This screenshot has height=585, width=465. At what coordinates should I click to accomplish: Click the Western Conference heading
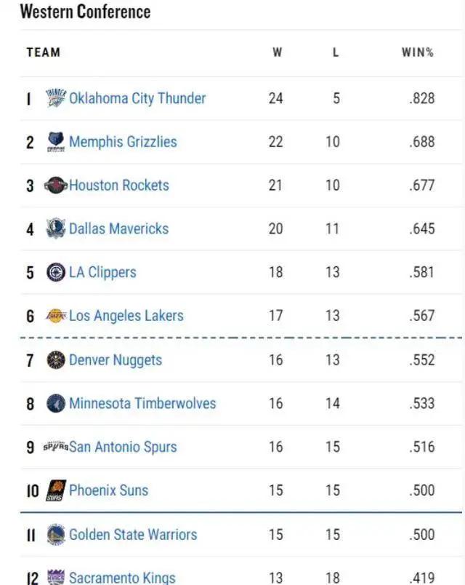click(86, 12)
